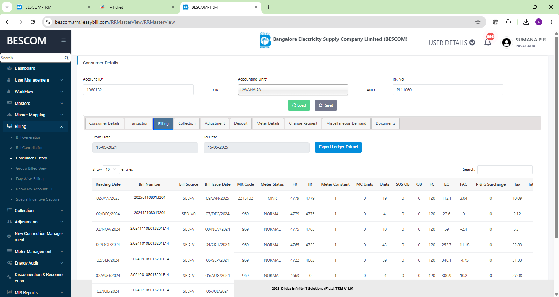Click the media control icon in browser toolbar

click(x=495, y=22)
